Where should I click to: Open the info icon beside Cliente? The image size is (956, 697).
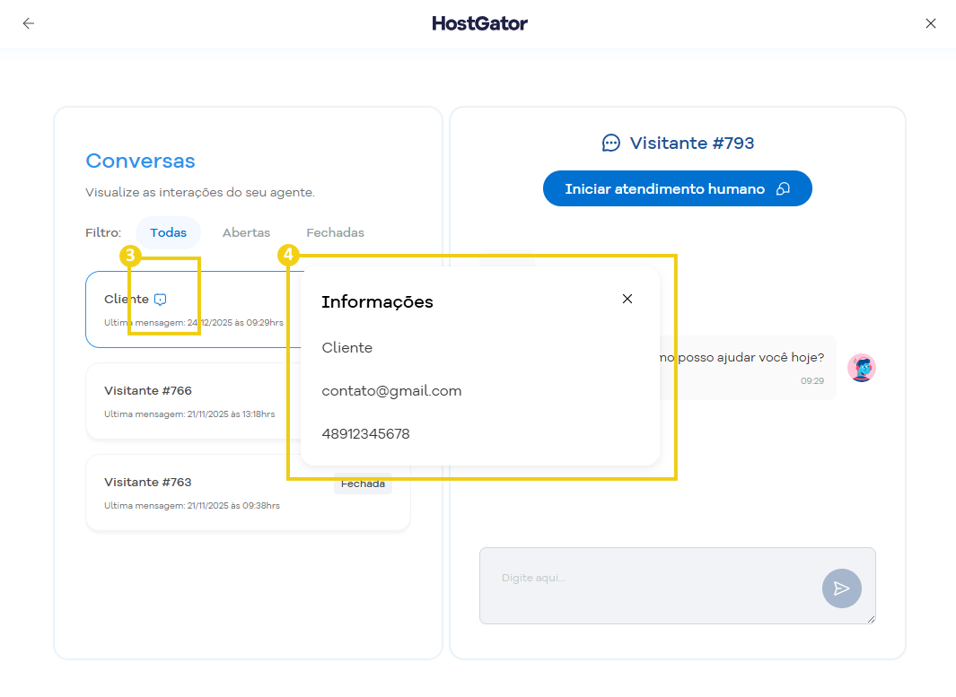coord(161,300)
